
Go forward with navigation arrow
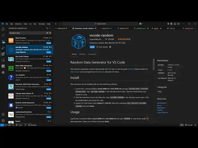(59, 24)
